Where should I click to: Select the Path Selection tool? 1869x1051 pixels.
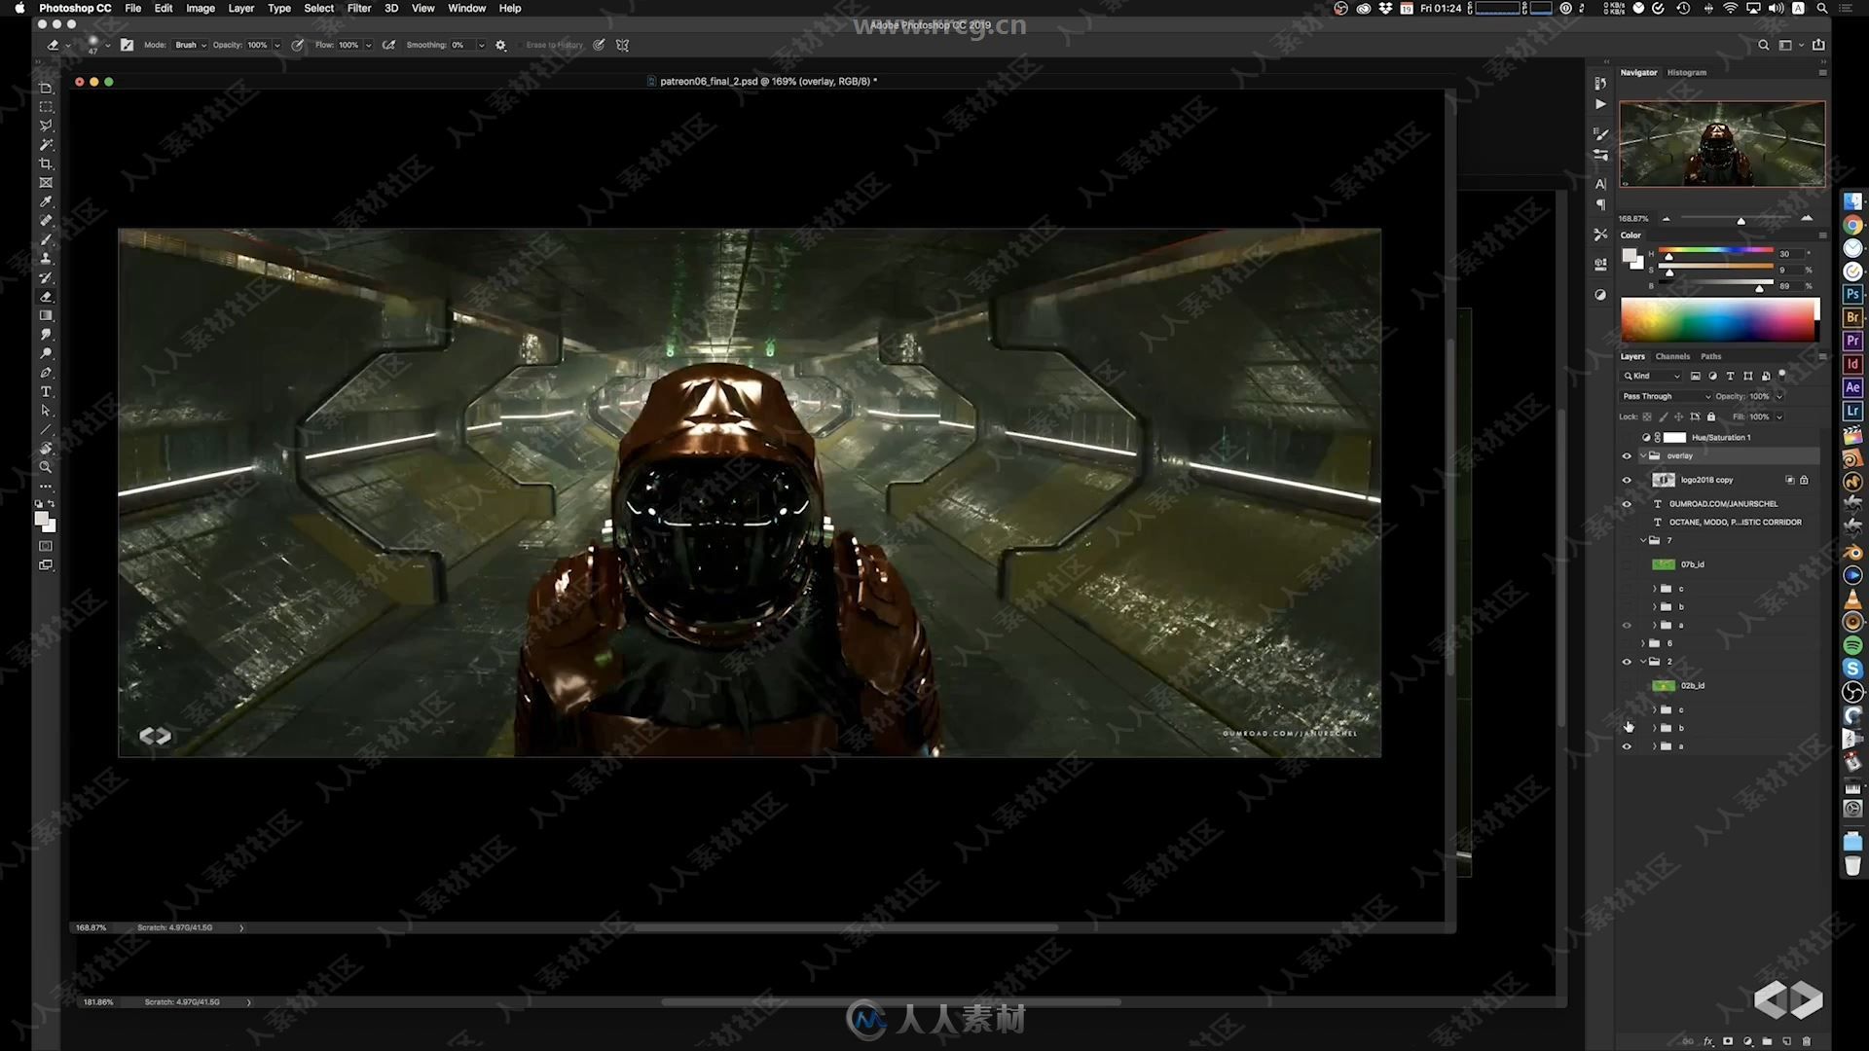[x=46, y=411]
